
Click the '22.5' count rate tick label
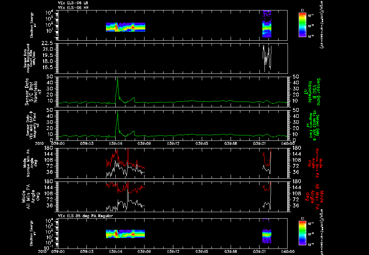click(x=47, y=43)
